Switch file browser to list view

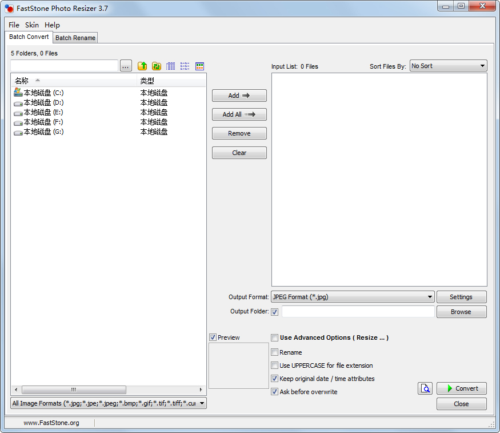pyautogui.click(x=185, y=66)
